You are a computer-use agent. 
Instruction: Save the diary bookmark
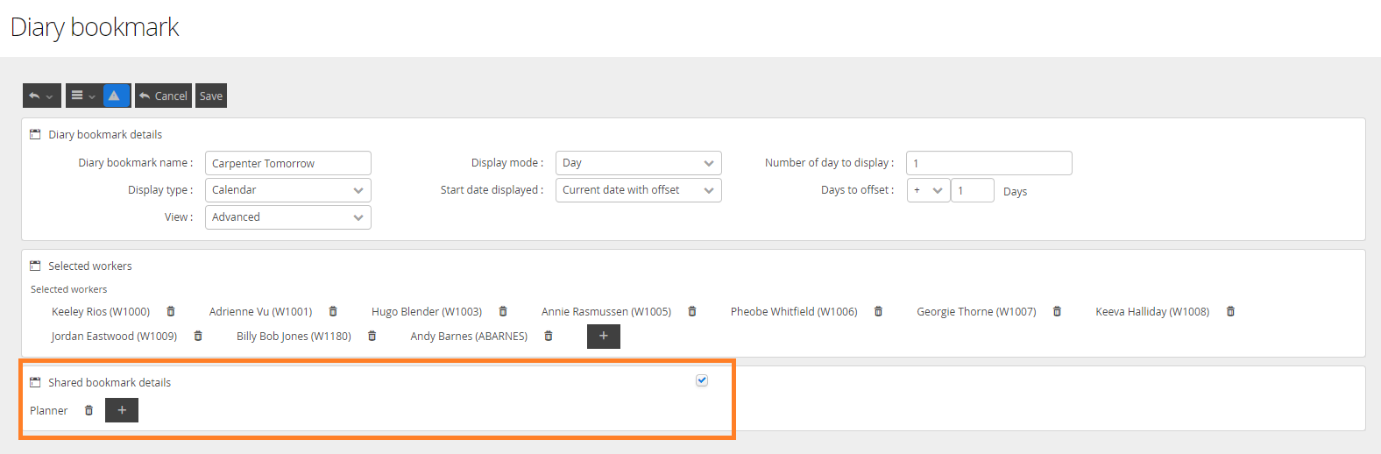pyautogui.click(x=211, y=96)
